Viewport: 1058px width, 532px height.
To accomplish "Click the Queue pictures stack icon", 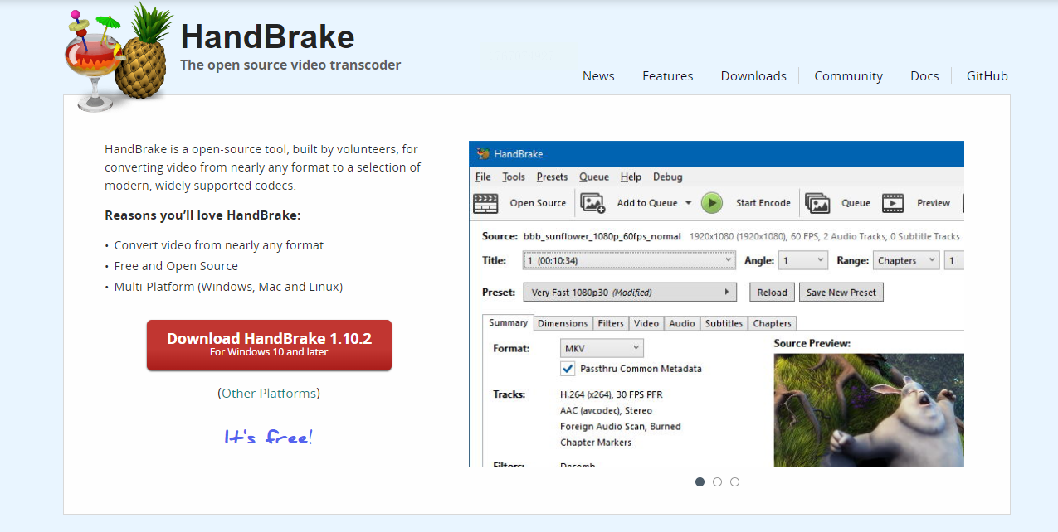I will [817, 203].
